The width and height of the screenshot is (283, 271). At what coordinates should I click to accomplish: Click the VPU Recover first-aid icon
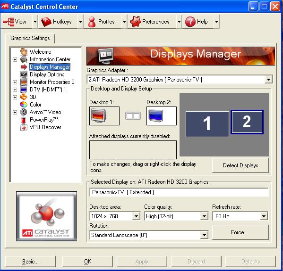coord(24,127)
